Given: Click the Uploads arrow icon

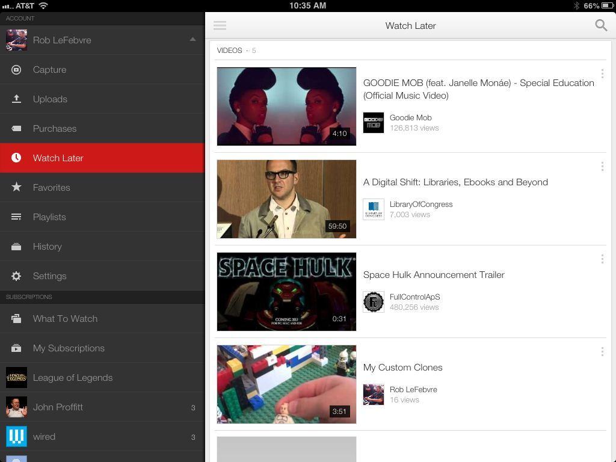Looking at the screenshot, I should [x=16, y=99].
